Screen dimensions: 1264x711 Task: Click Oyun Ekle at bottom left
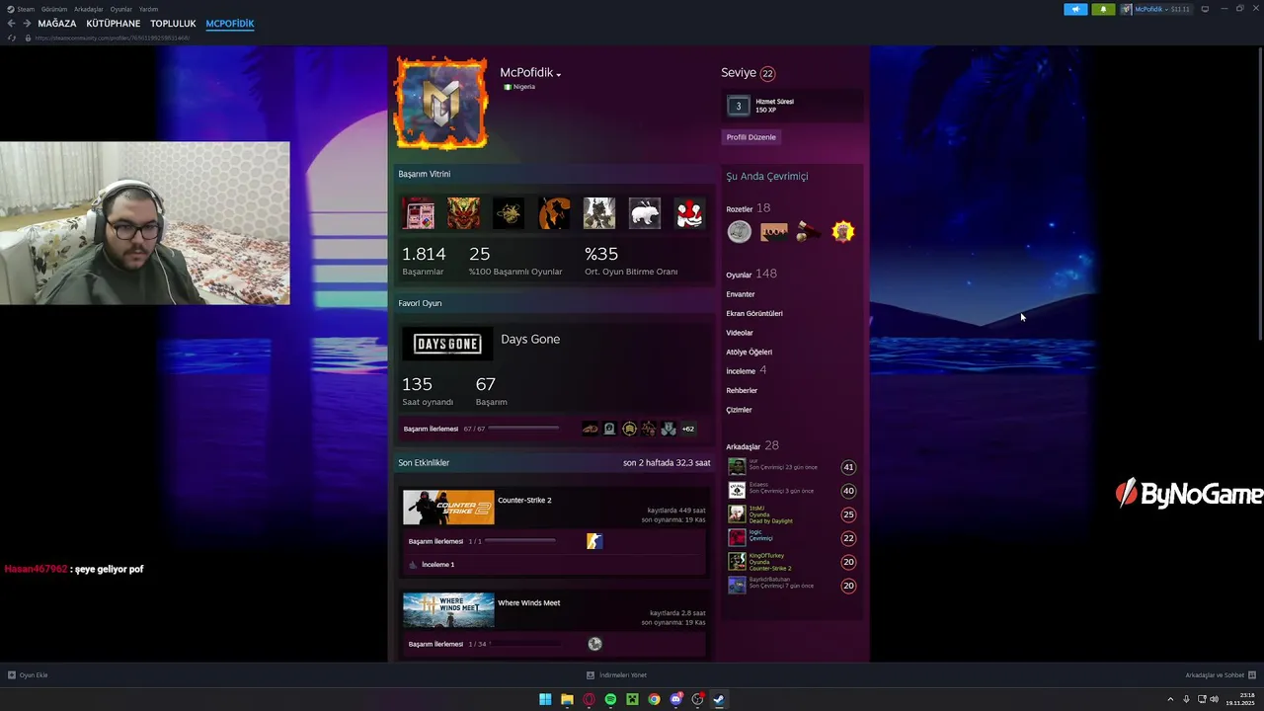click(x=28, y=675)
